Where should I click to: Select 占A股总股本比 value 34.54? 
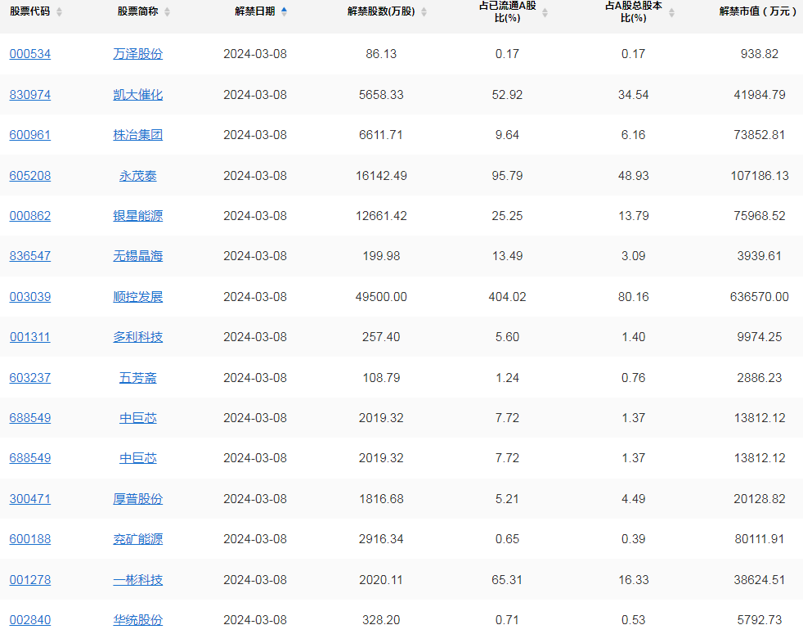[x=634, y=95]
